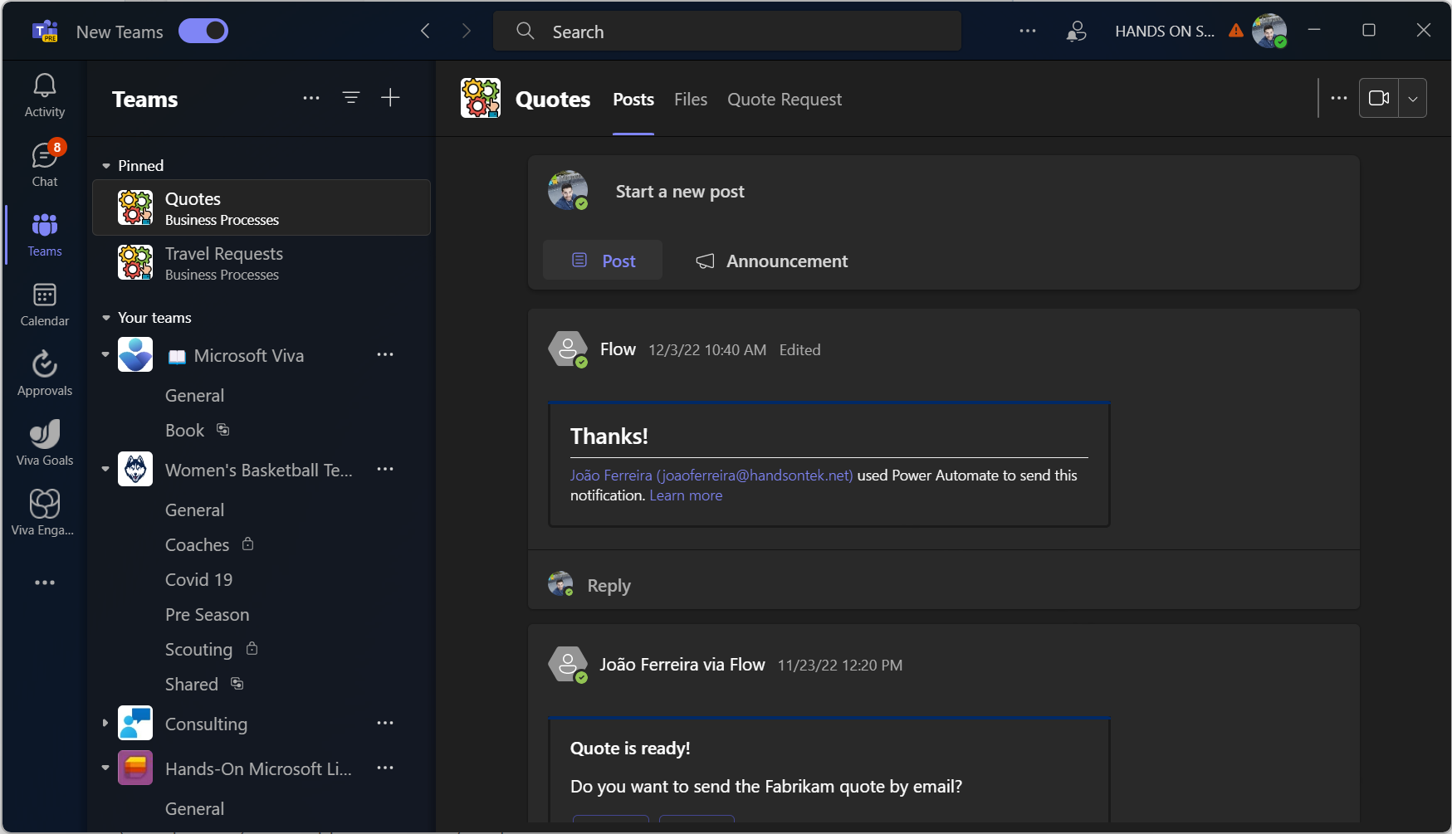Toggle the New Teams switch off

(x=203, y=31)
